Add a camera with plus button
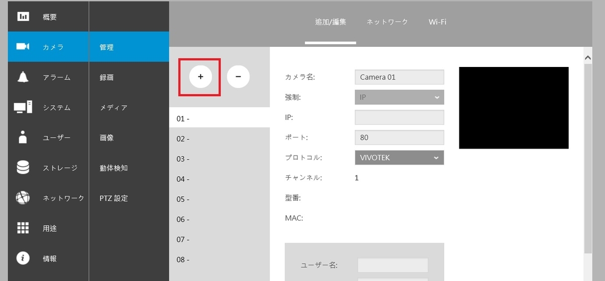Screen dimensions: 605x281 pyautogui.click(x=200, y=77)
